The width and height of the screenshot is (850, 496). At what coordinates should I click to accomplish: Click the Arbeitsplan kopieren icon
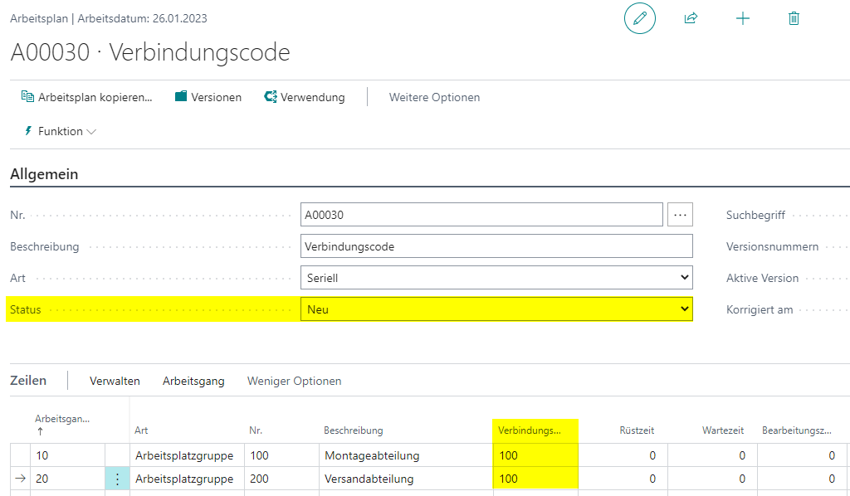[x=27, y=96]
